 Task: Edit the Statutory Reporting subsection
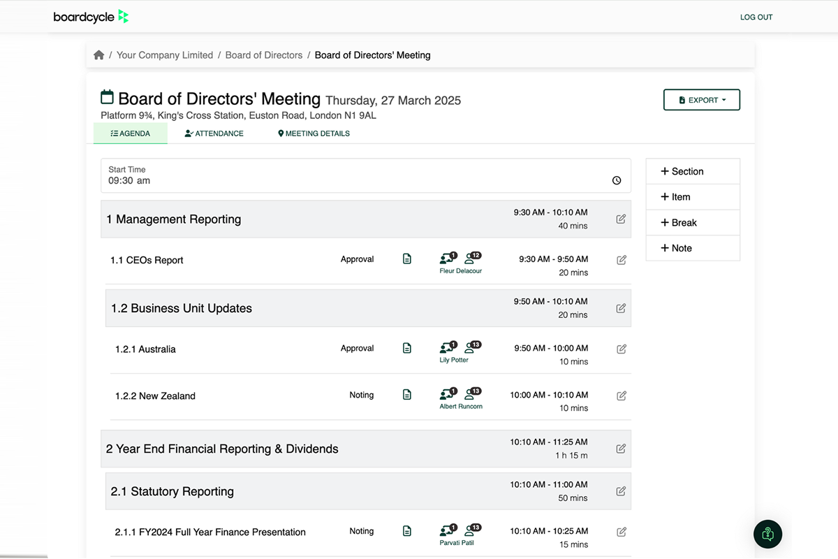621,491
